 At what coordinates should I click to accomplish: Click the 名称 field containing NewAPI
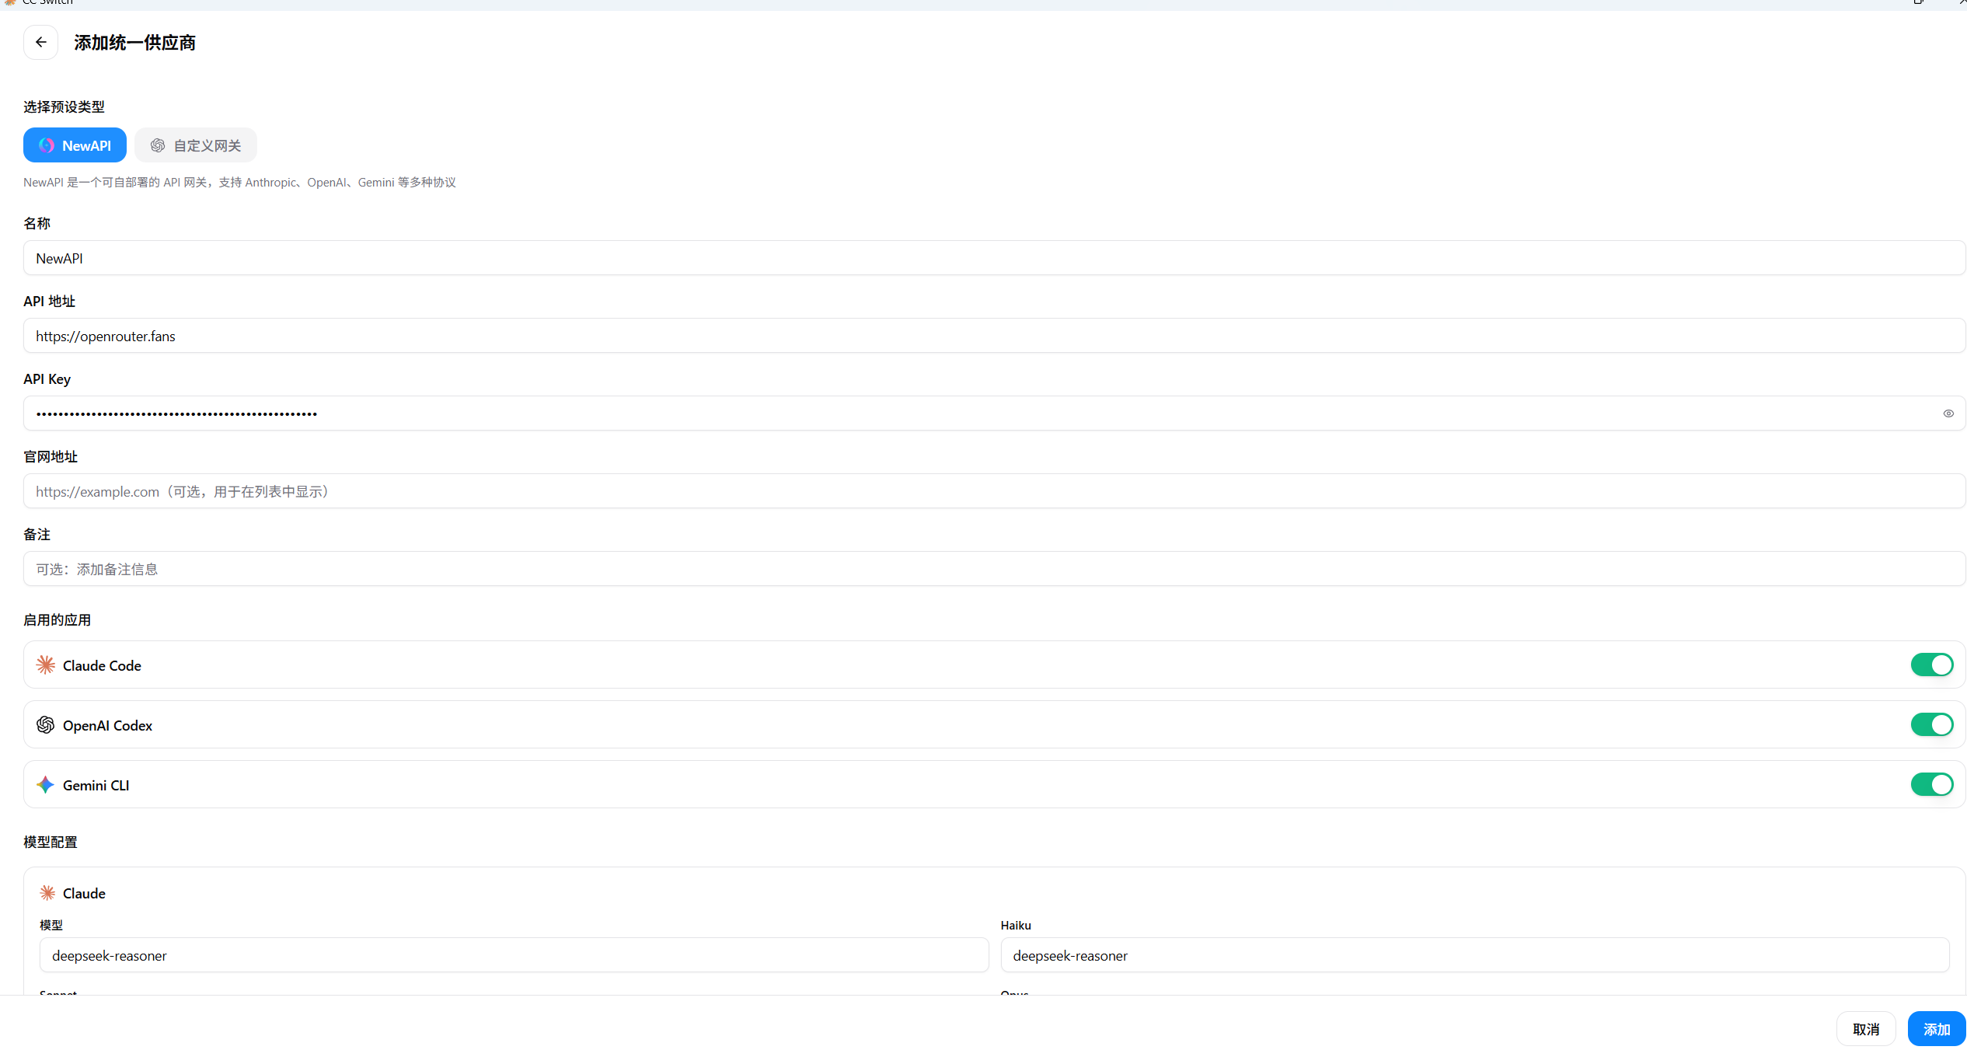click(x=994, y=258)
